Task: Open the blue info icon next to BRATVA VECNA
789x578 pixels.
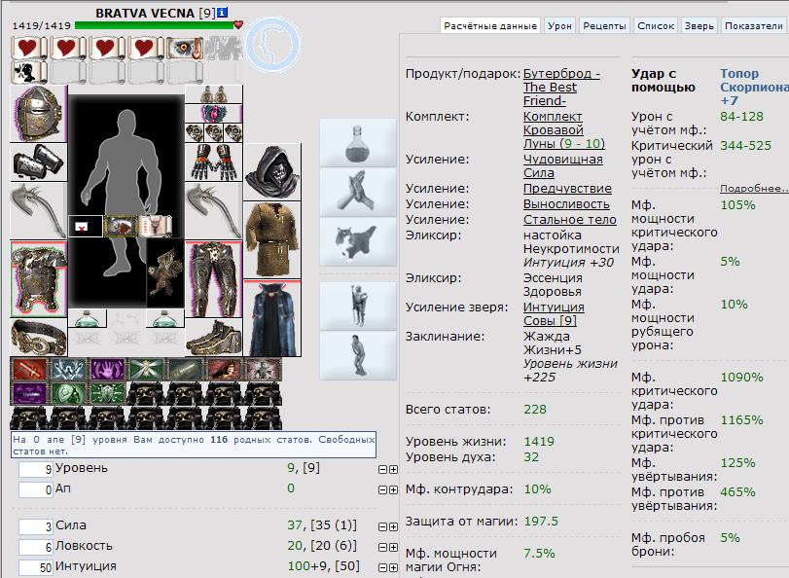Action: click(x=223, y=13)
